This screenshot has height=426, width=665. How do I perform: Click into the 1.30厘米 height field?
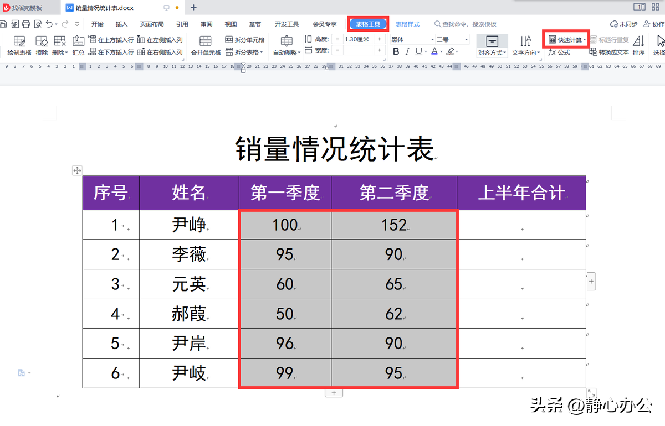358,39
